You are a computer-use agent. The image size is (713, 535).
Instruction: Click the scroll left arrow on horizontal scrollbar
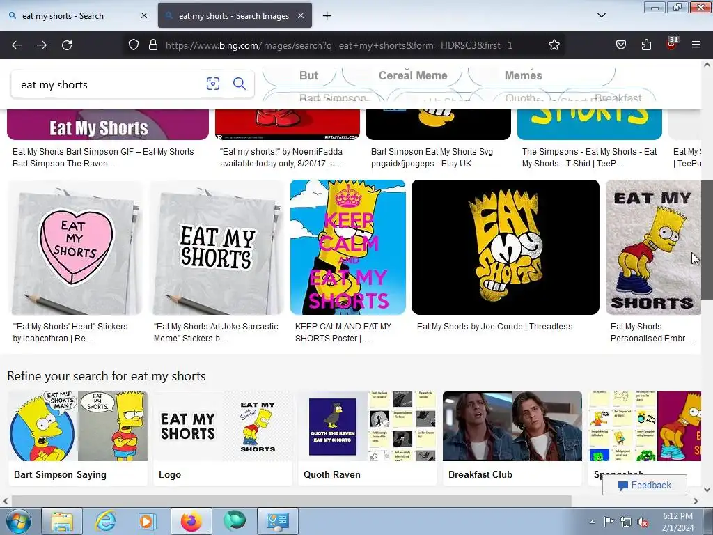tap(5, 501)
